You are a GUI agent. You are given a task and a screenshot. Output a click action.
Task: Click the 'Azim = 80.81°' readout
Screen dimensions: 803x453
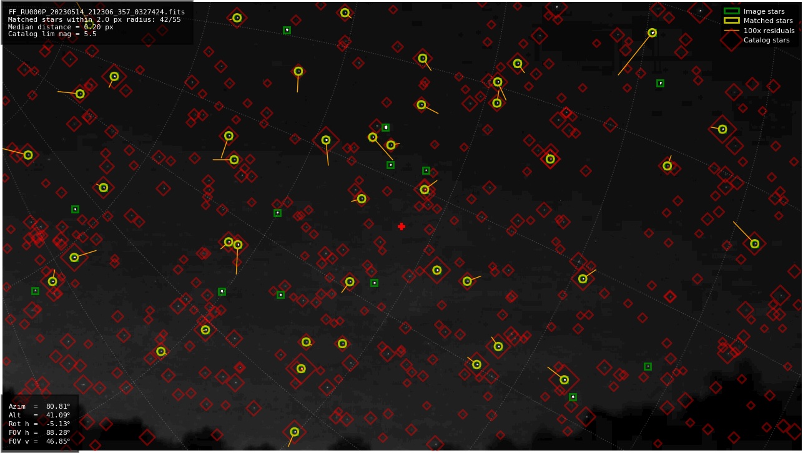(x=39, y=406)
